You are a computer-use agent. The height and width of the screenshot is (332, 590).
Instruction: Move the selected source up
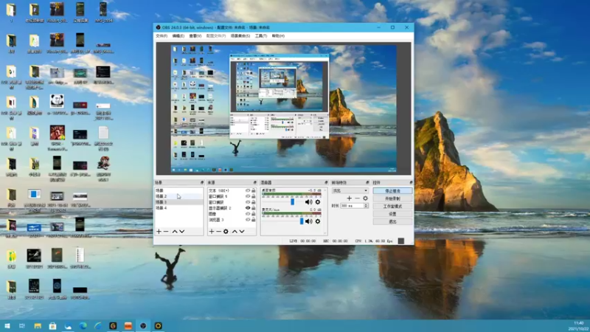235,232
